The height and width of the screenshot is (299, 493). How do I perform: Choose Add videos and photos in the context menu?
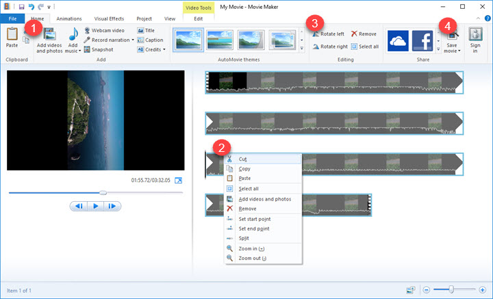click(263, 199)
